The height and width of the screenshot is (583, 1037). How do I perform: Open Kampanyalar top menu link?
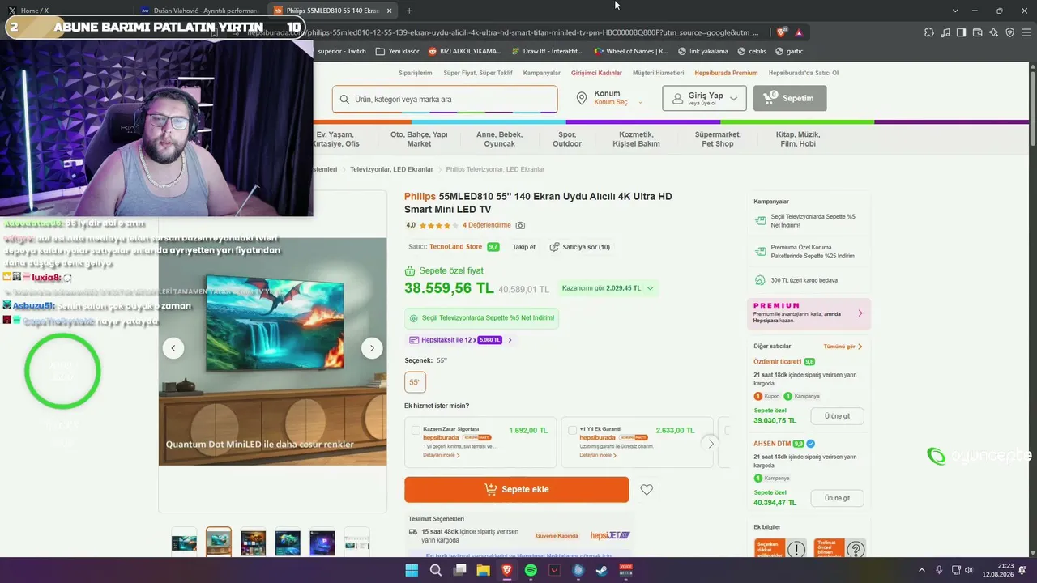(542, 73)
